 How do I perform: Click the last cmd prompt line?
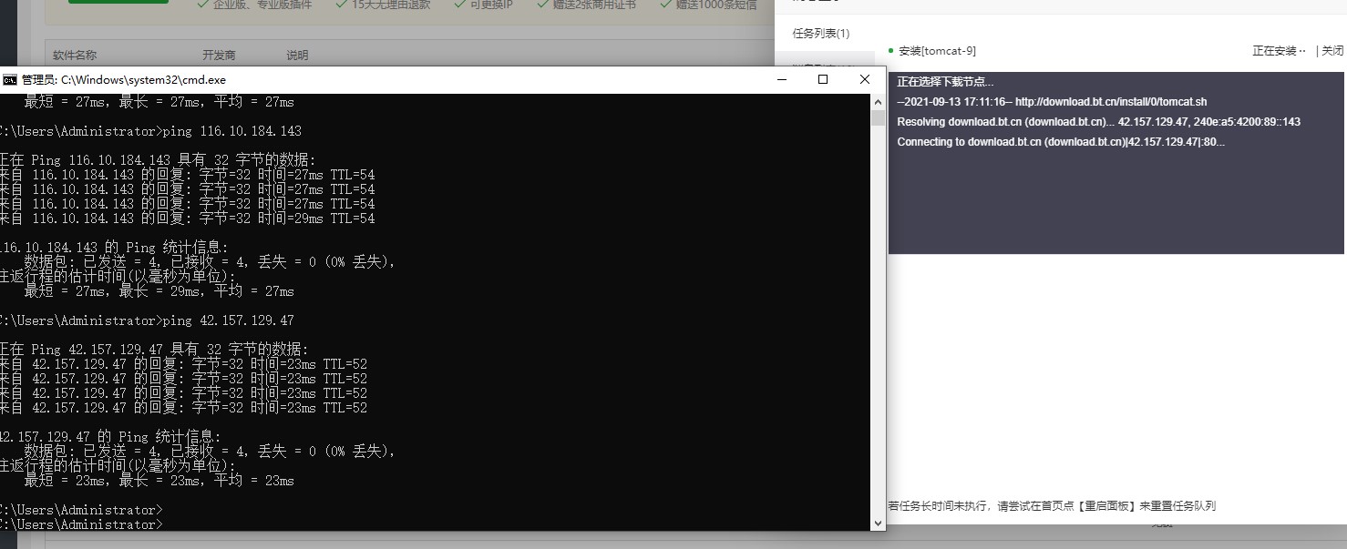(82, 524)
